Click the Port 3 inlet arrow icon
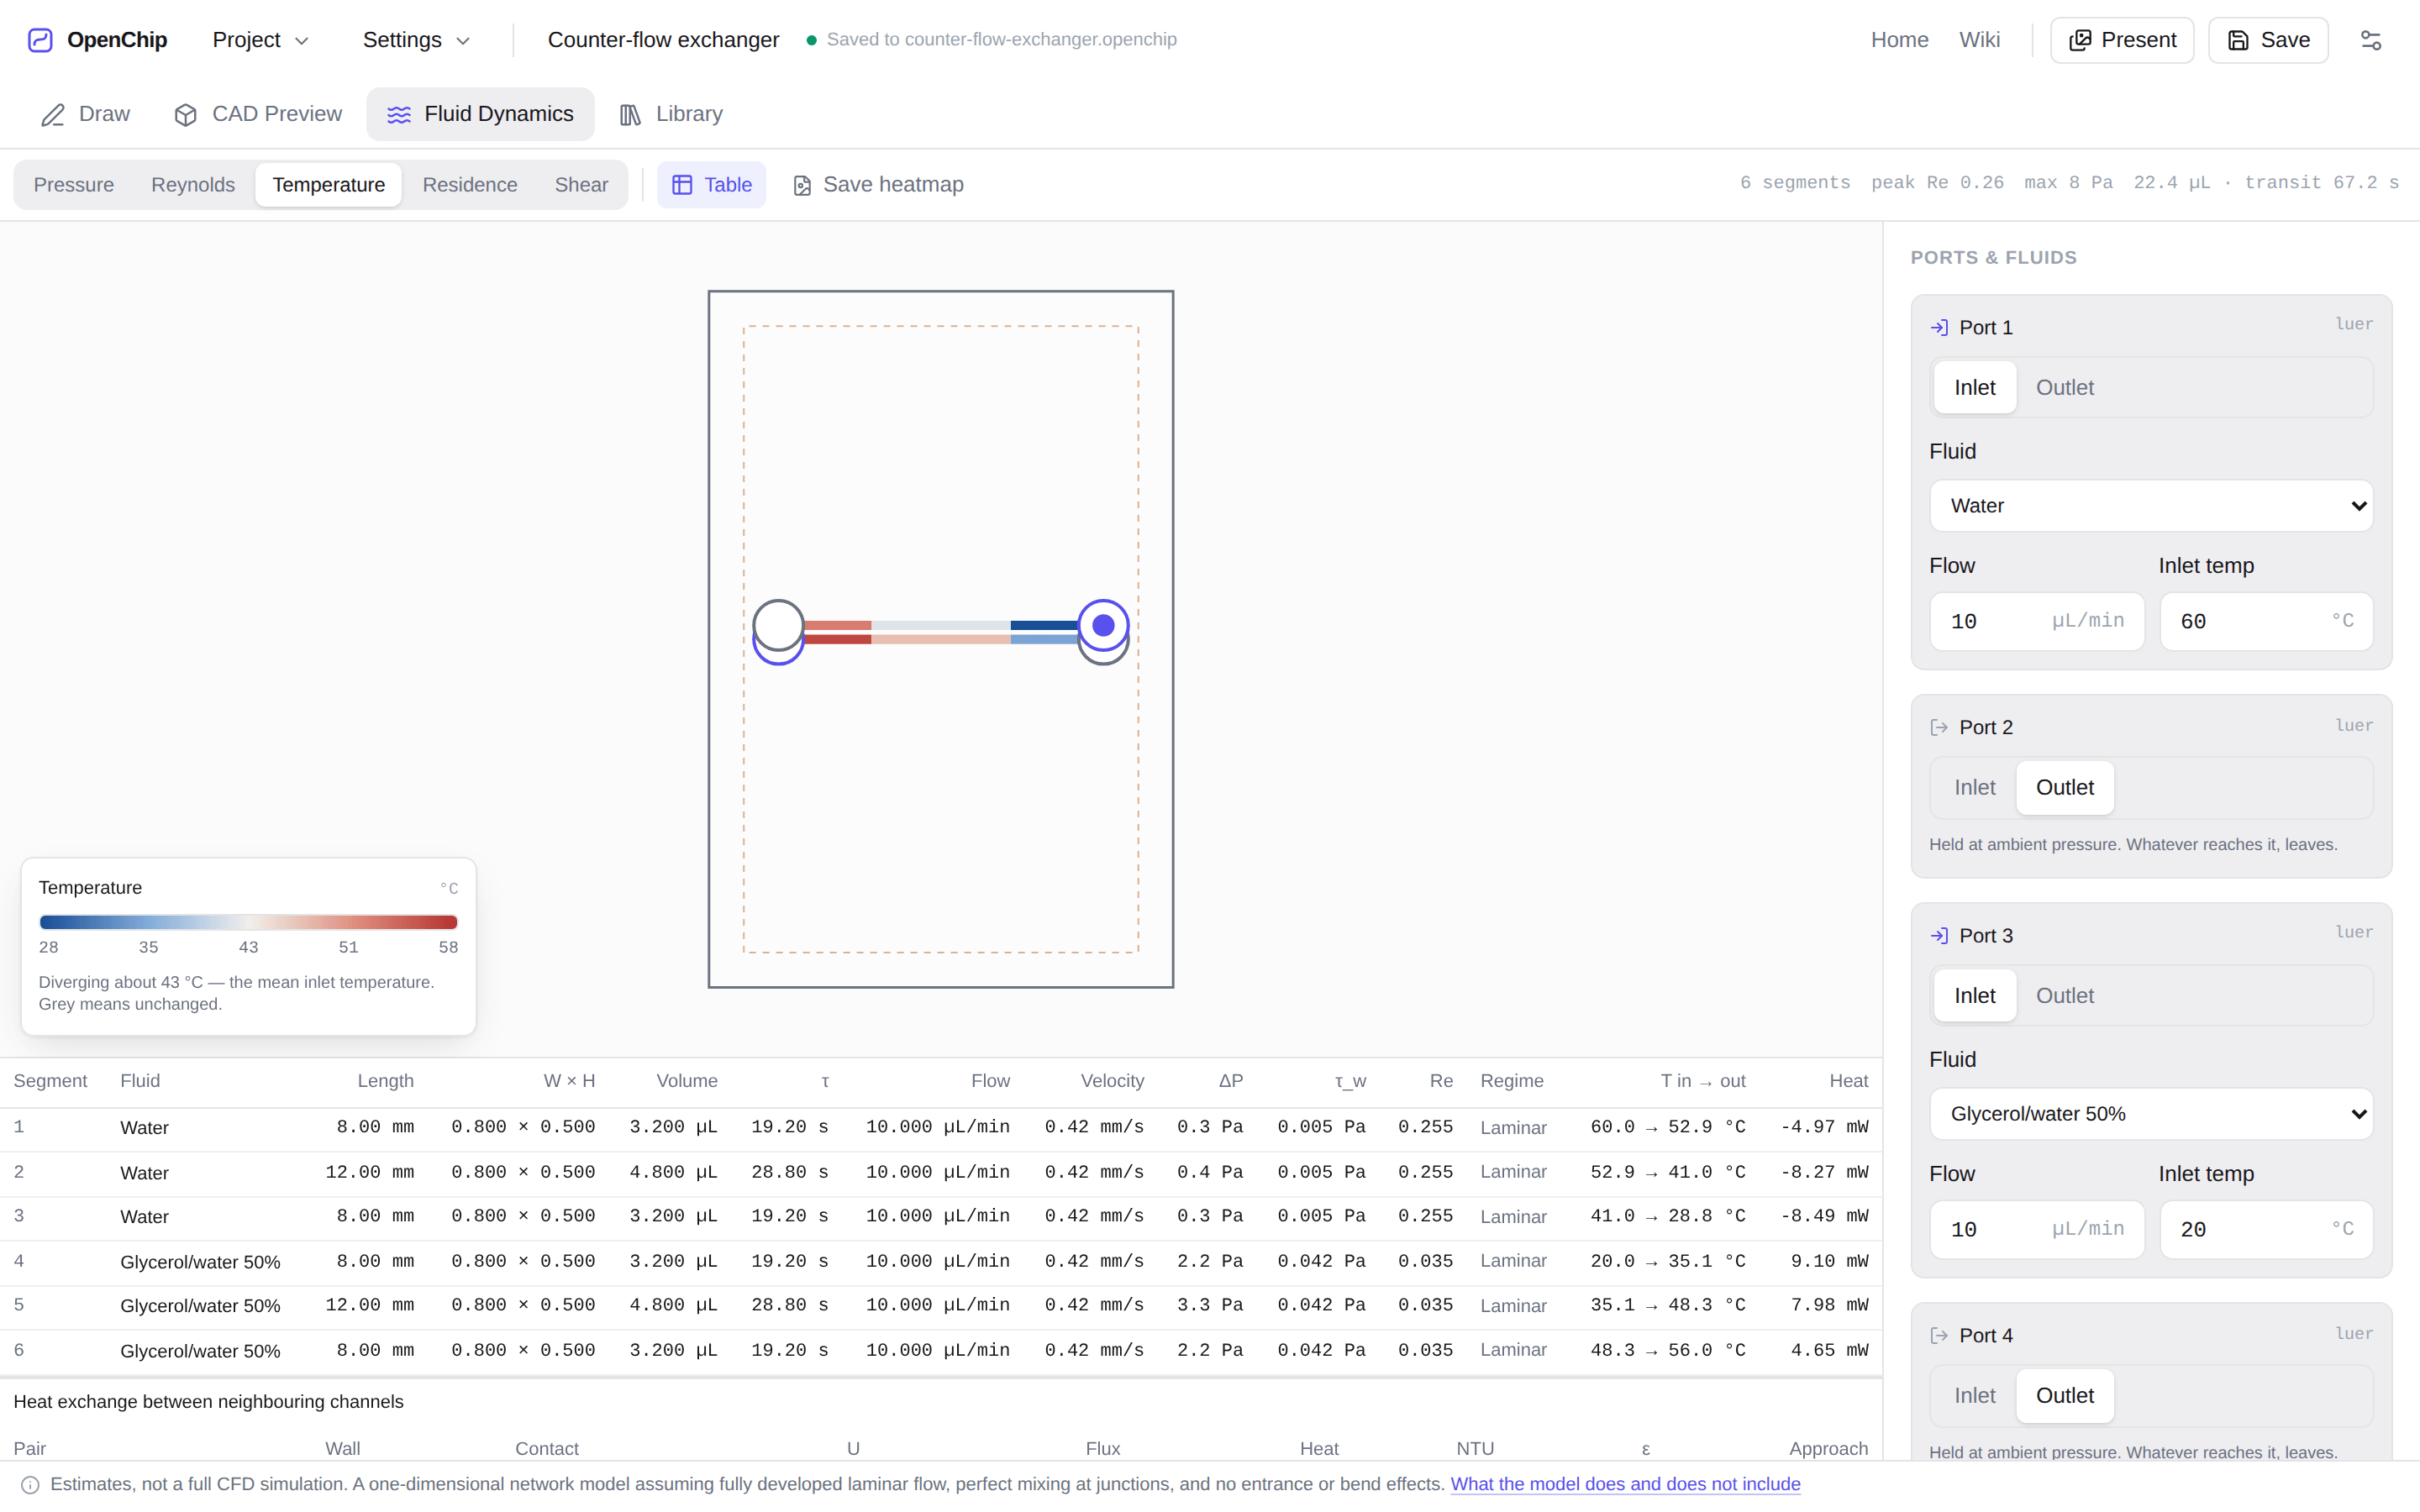Screen dimensions: 2420x1512 pyautogui.click(x=1939, y=936)
